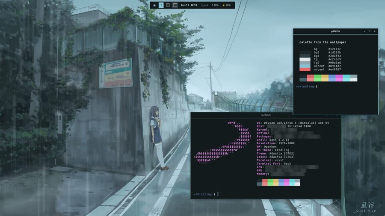Click the Icons: Adwaita [GTK3] line
This screenshot has width=385, height=216.
[x=275, y=157]
